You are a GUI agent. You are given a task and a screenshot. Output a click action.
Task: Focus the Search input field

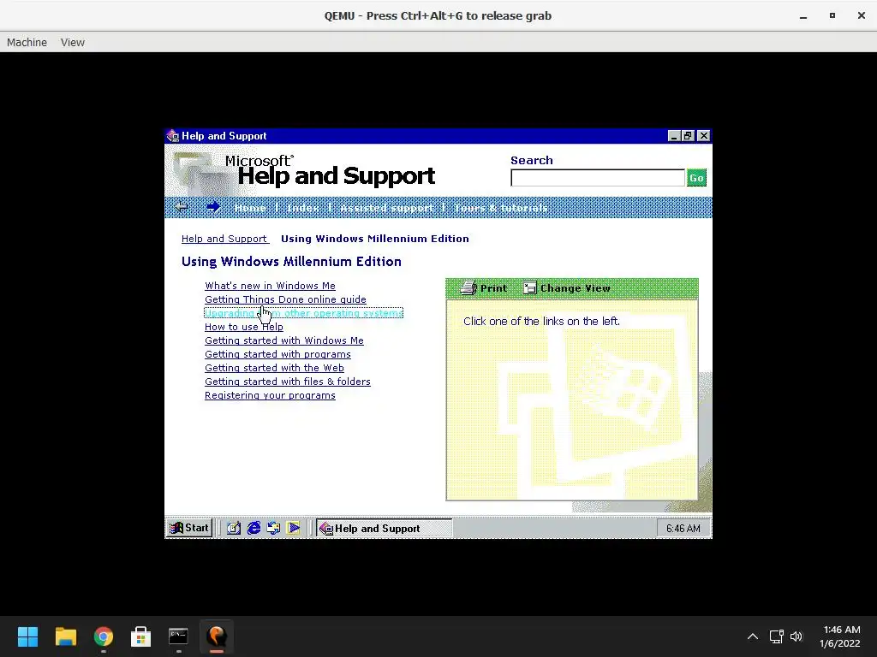click(597, 178)
